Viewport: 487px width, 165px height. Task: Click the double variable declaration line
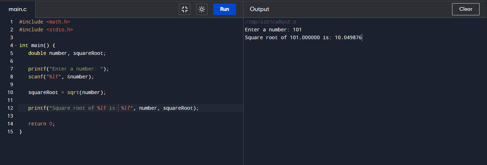pyautogui.click(x=67, y=53)
